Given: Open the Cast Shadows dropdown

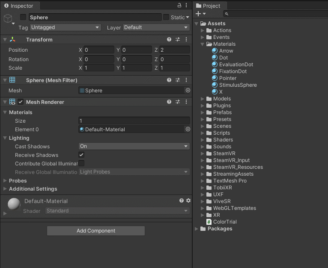Looking at the screenshot, I should (134, 146).
